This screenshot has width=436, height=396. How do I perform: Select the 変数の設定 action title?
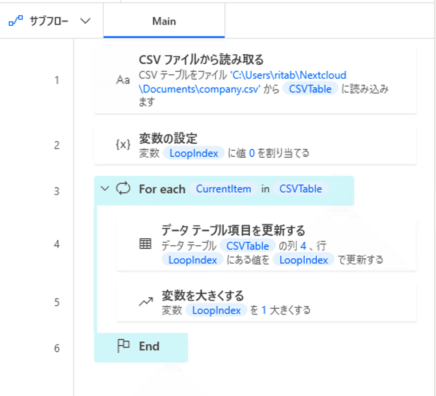pyautogui.click(x=168, y=139)
